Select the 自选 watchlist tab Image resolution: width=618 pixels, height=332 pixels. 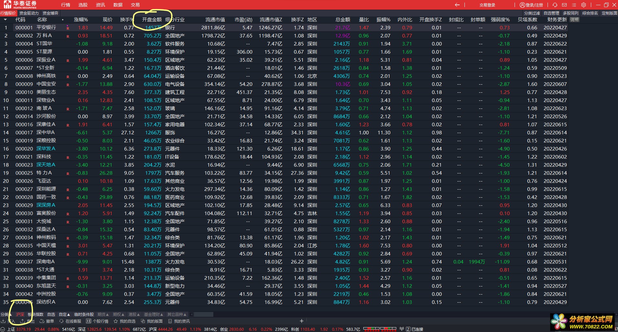[x=51, y=314]
